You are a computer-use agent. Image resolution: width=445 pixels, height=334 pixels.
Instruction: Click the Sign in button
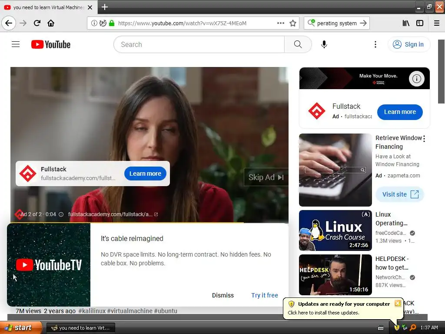(x=408, y=44)
